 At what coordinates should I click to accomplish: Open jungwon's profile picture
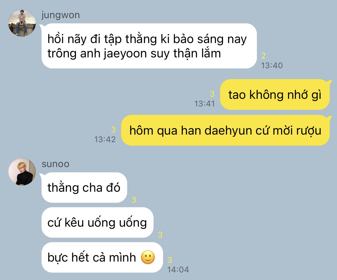tap(22, 23)
